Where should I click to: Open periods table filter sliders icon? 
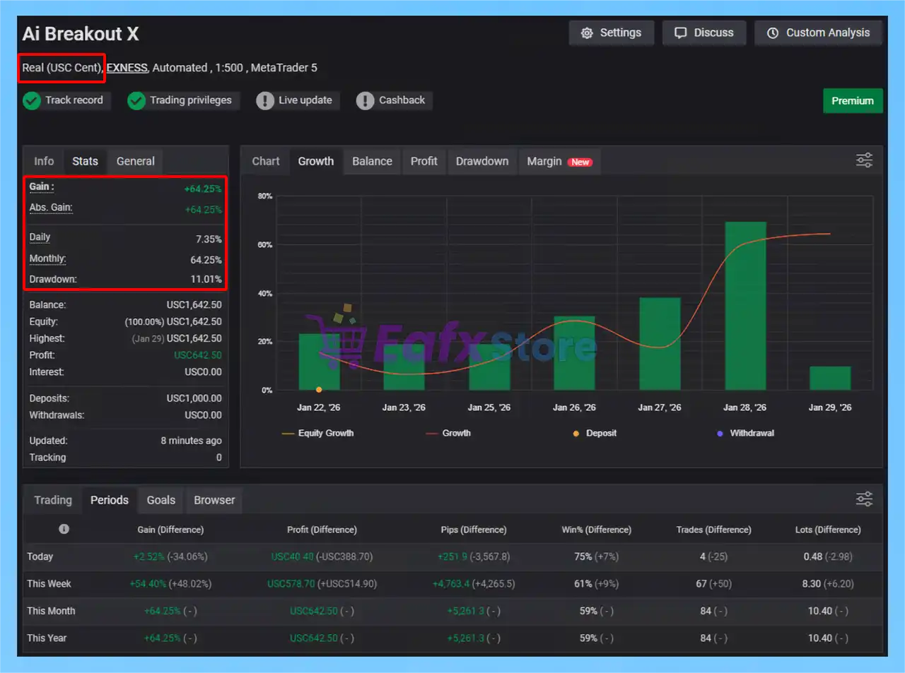click(864, 499)
